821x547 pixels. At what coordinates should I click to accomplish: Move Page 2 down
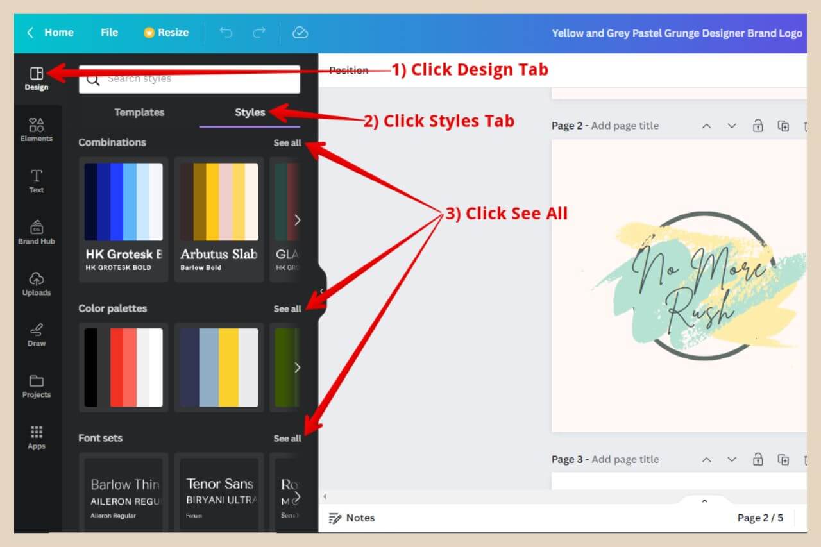coord(732,126)
